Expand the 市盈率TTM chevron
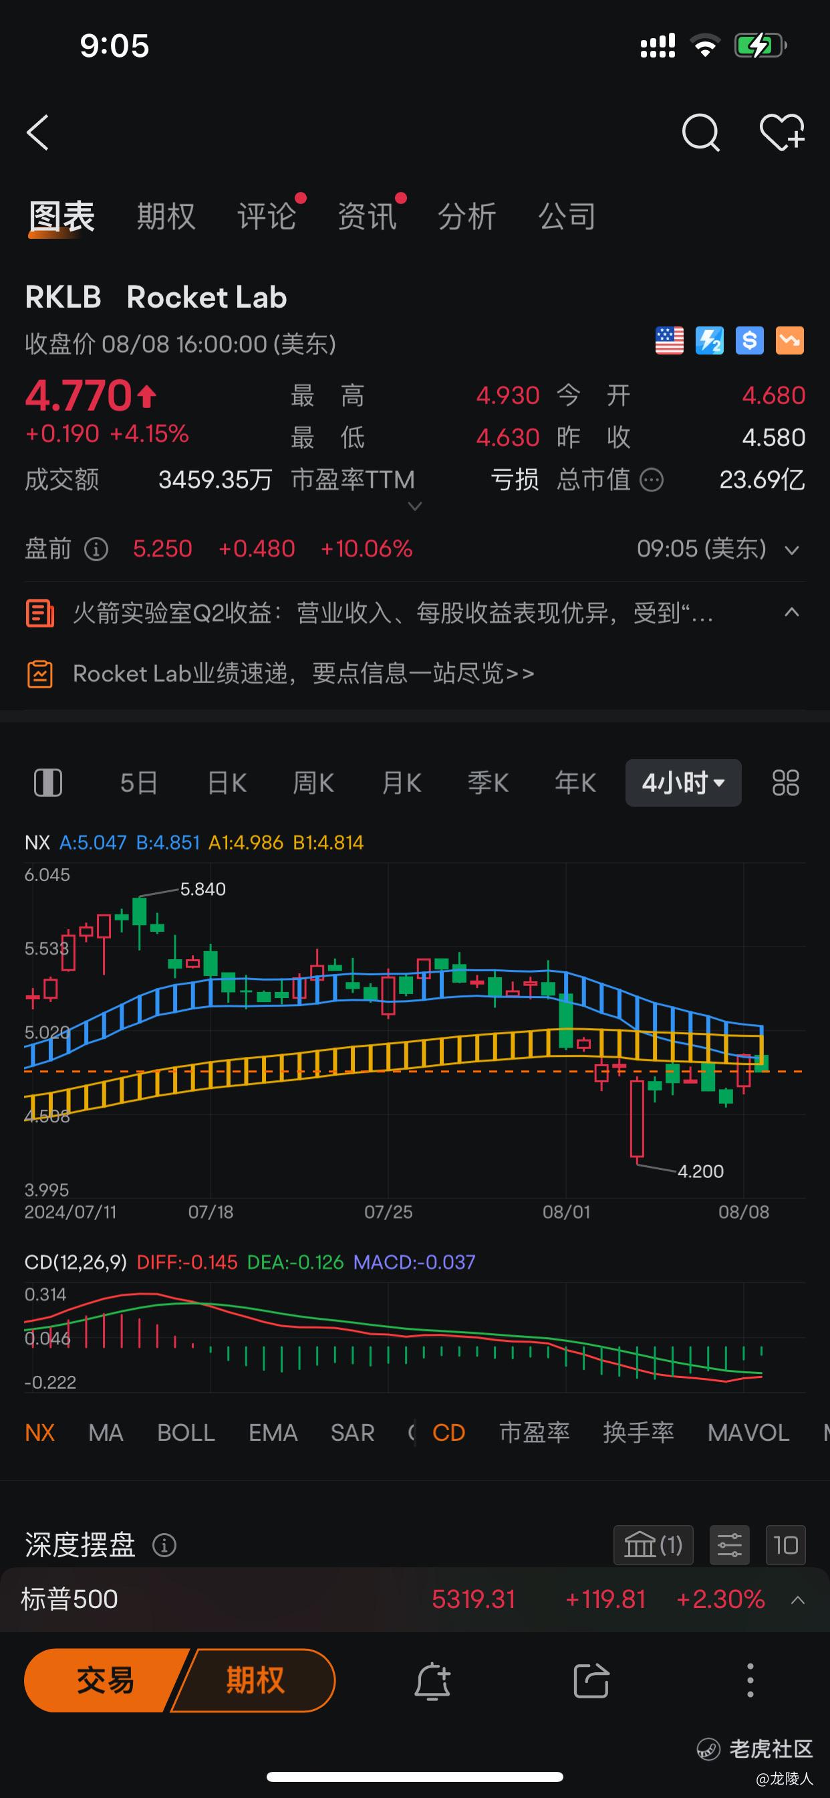 pyautogui.click(x=414, y=506)
